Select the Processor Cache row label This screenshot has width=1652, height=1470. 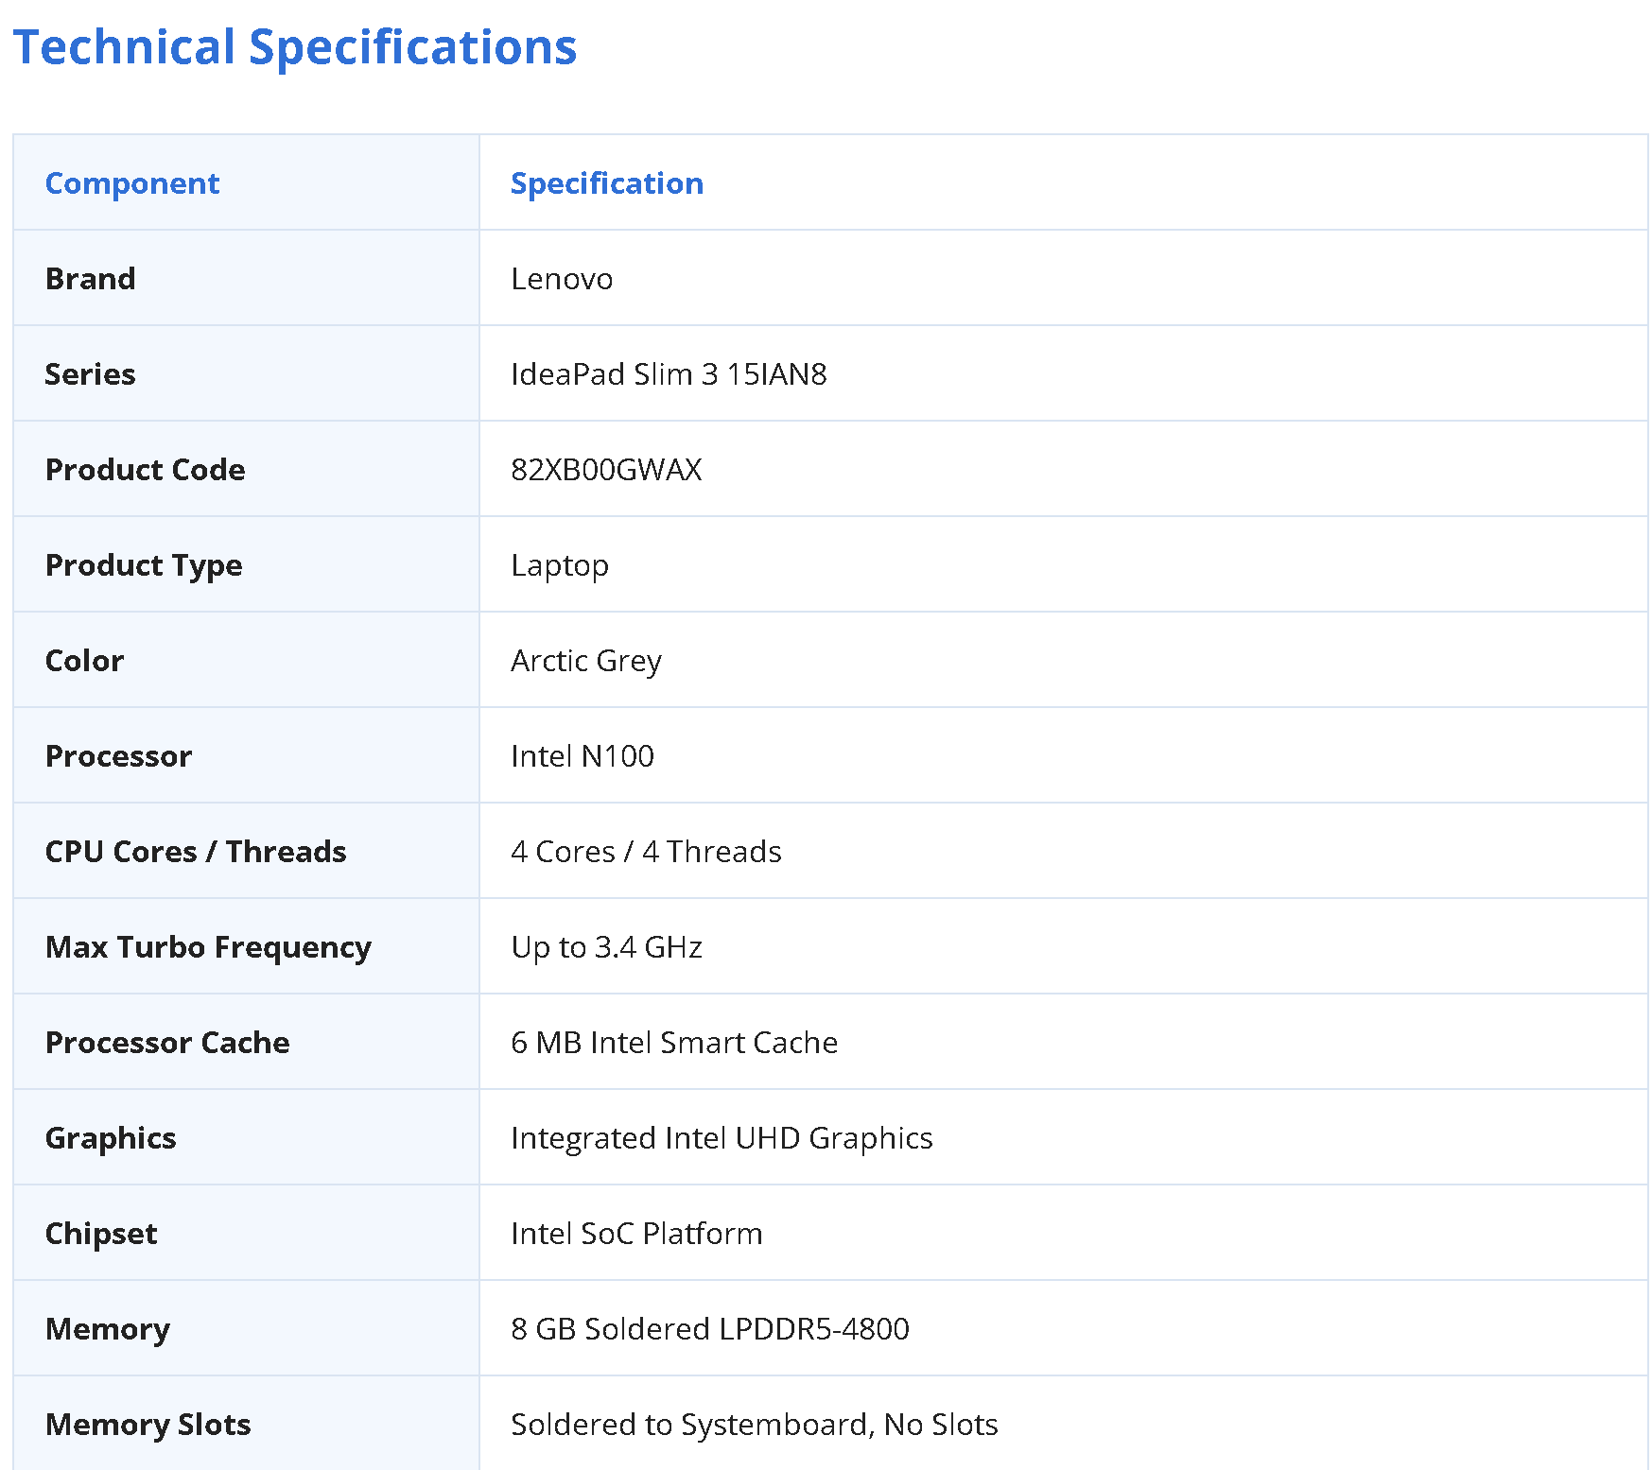tap(167, 1043)
